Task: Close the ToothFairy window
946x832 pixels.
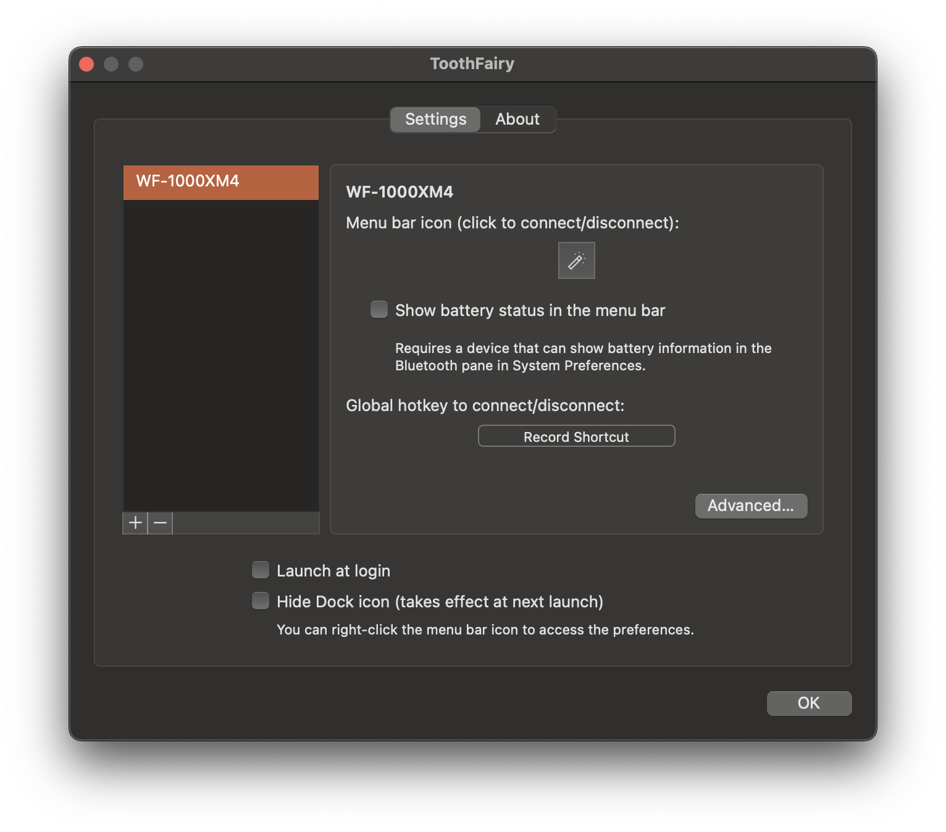Action: (x=86, y=64)
